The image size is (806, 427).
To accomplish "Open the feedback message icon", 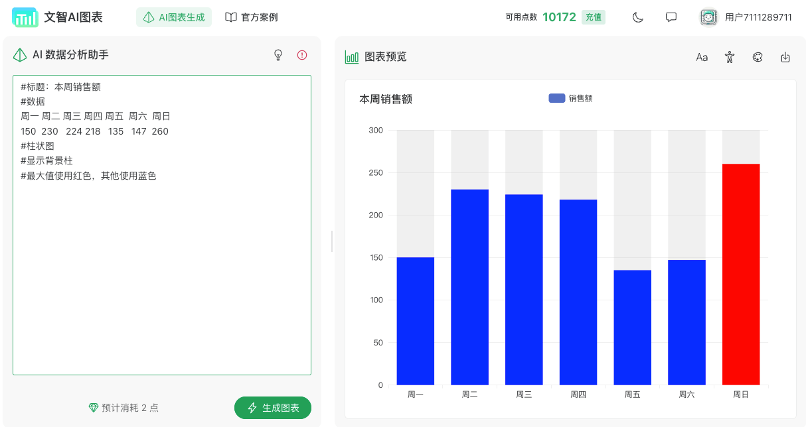I will pyautogui.click(x=671, y=17).
